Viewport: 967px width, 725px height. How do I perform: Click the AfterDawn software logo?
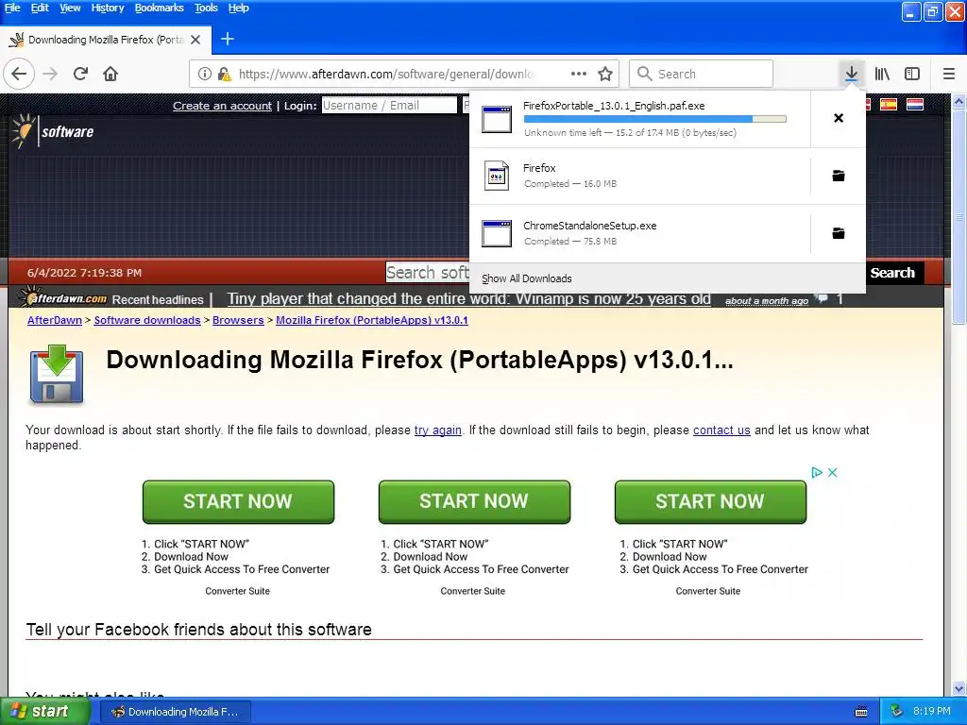(x=53, y=130)
